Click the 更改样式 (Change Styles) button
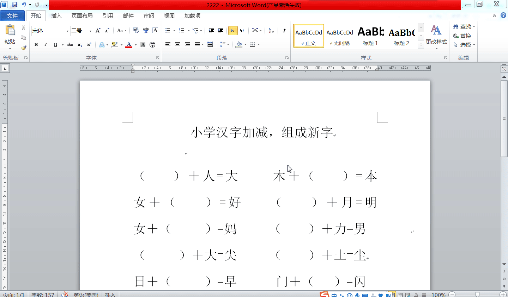508x297 pixels. 436,35
